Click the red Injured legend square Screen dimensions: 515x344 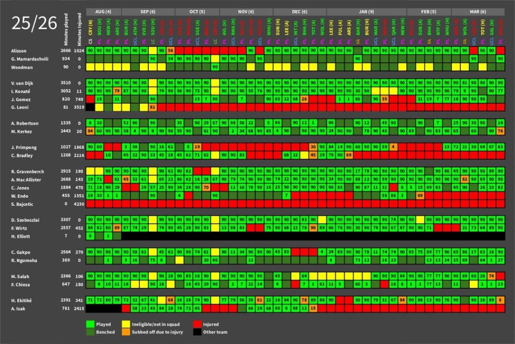point(196,324)
